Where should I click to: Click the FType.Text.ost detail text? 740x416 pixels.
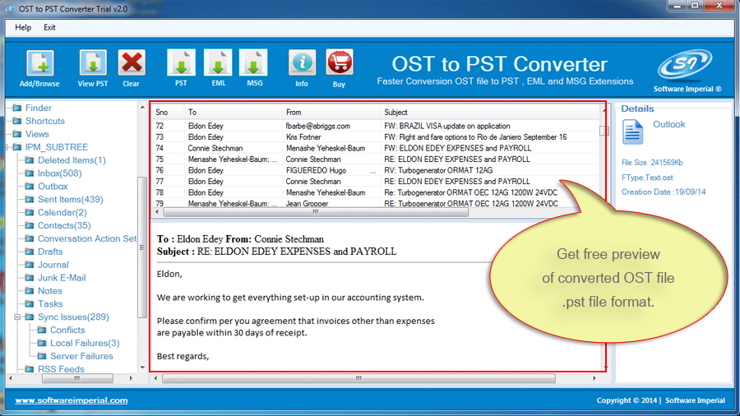tap(647, 178)
